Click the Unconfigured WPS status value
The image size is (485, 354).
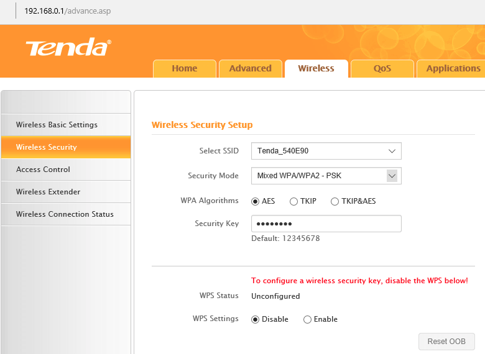[275, 296]
